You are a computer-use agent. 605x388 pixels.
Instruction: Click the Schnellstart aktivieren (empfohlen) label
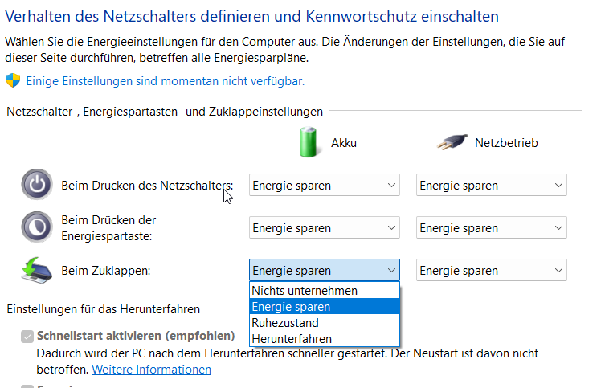click(x=136, y=336)
